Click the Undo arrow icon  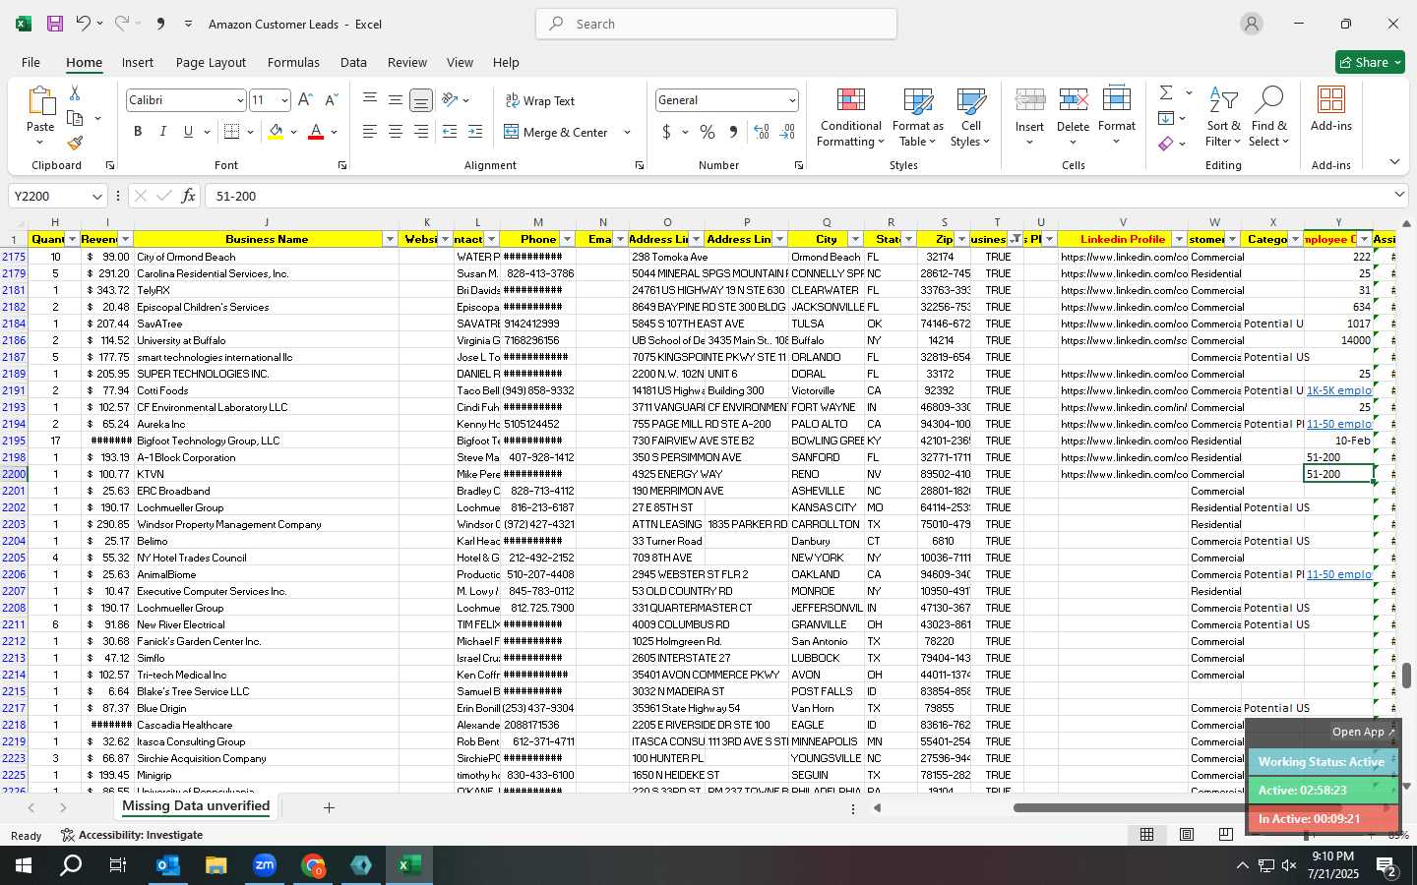coord(84,24)
